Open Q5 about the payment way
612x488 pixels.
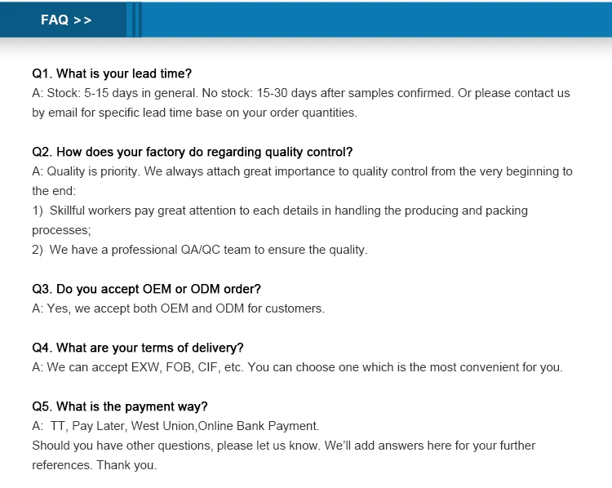pos(120,406)
